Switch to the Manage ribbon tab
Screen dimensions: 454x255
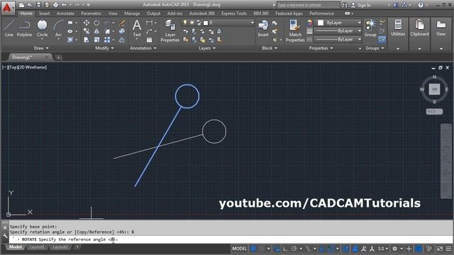pyautogui.click(x=132, y=13)
